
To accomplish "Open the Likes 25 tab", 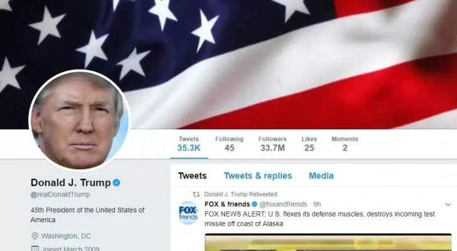I will (x=309, y=144).
